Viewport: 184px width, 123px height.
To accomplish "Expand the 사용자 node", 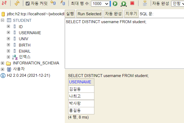I will pos(2,69).
